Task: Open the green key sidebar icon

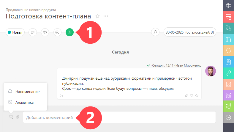Action: pos(228,73)
